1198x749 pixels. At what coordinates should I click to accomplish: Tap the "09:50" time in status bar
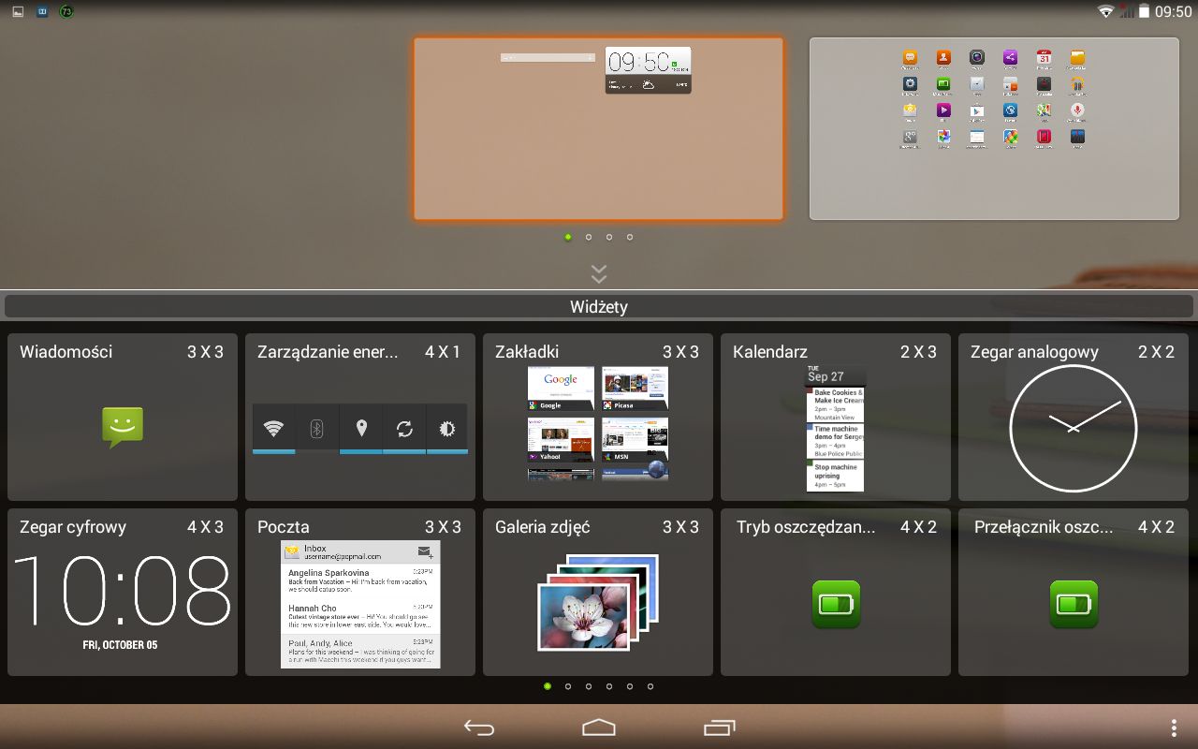coord(1174,11)
